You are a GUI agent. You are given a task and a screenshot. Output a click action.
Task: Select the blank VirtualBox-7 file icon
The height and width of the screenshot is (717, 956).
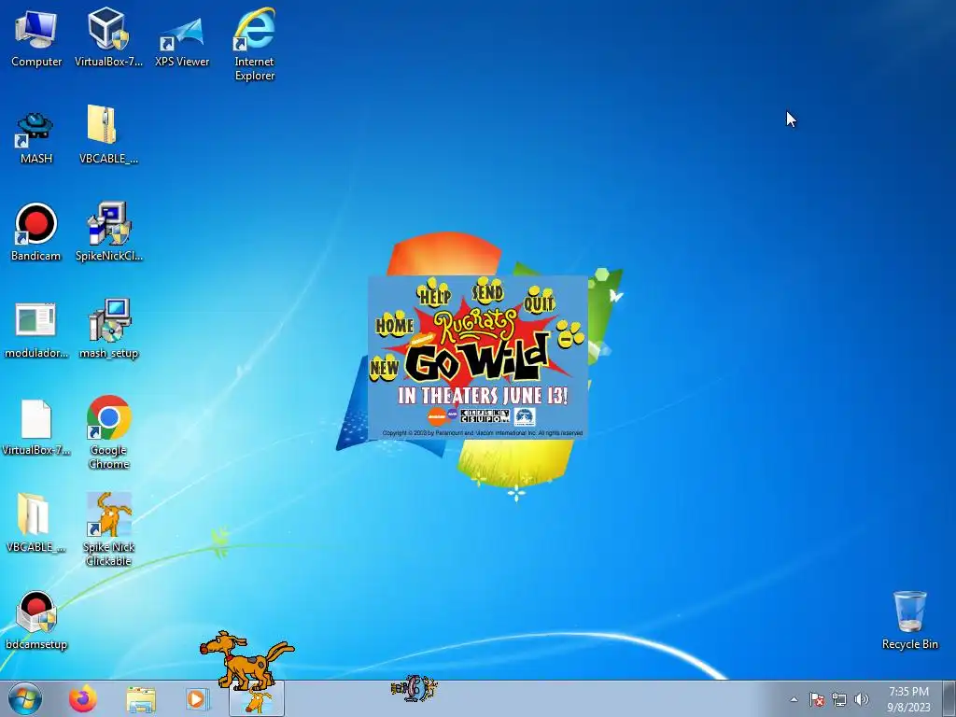(36, 428)
